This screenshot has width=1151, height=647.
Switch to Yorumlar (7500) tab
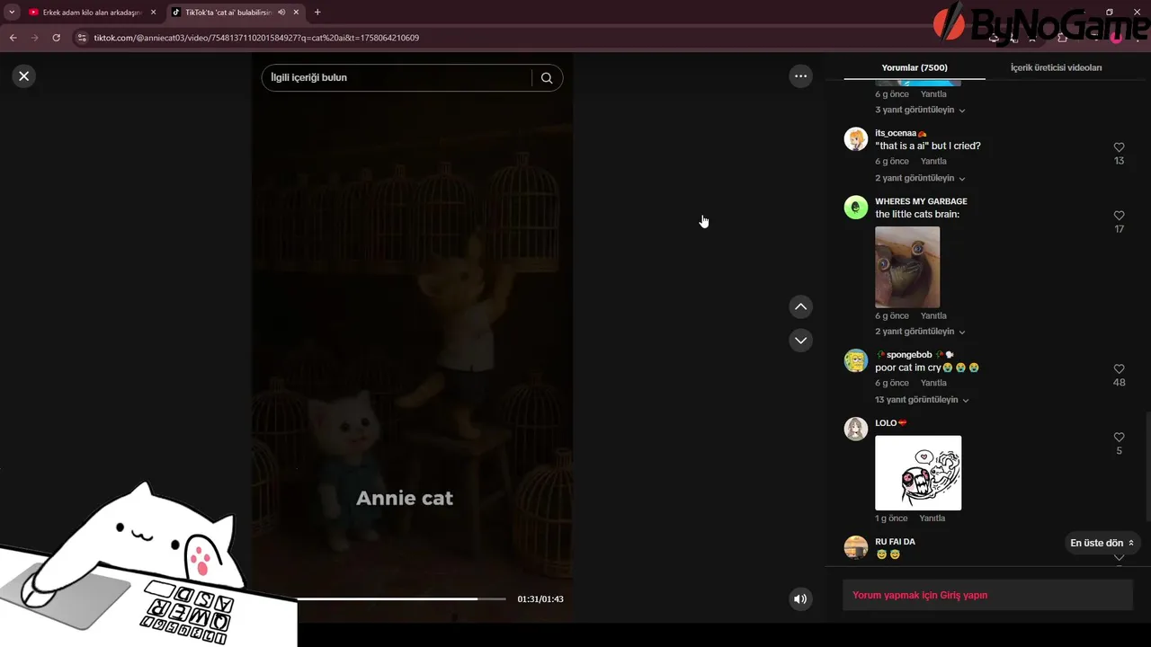coord(915,67)
